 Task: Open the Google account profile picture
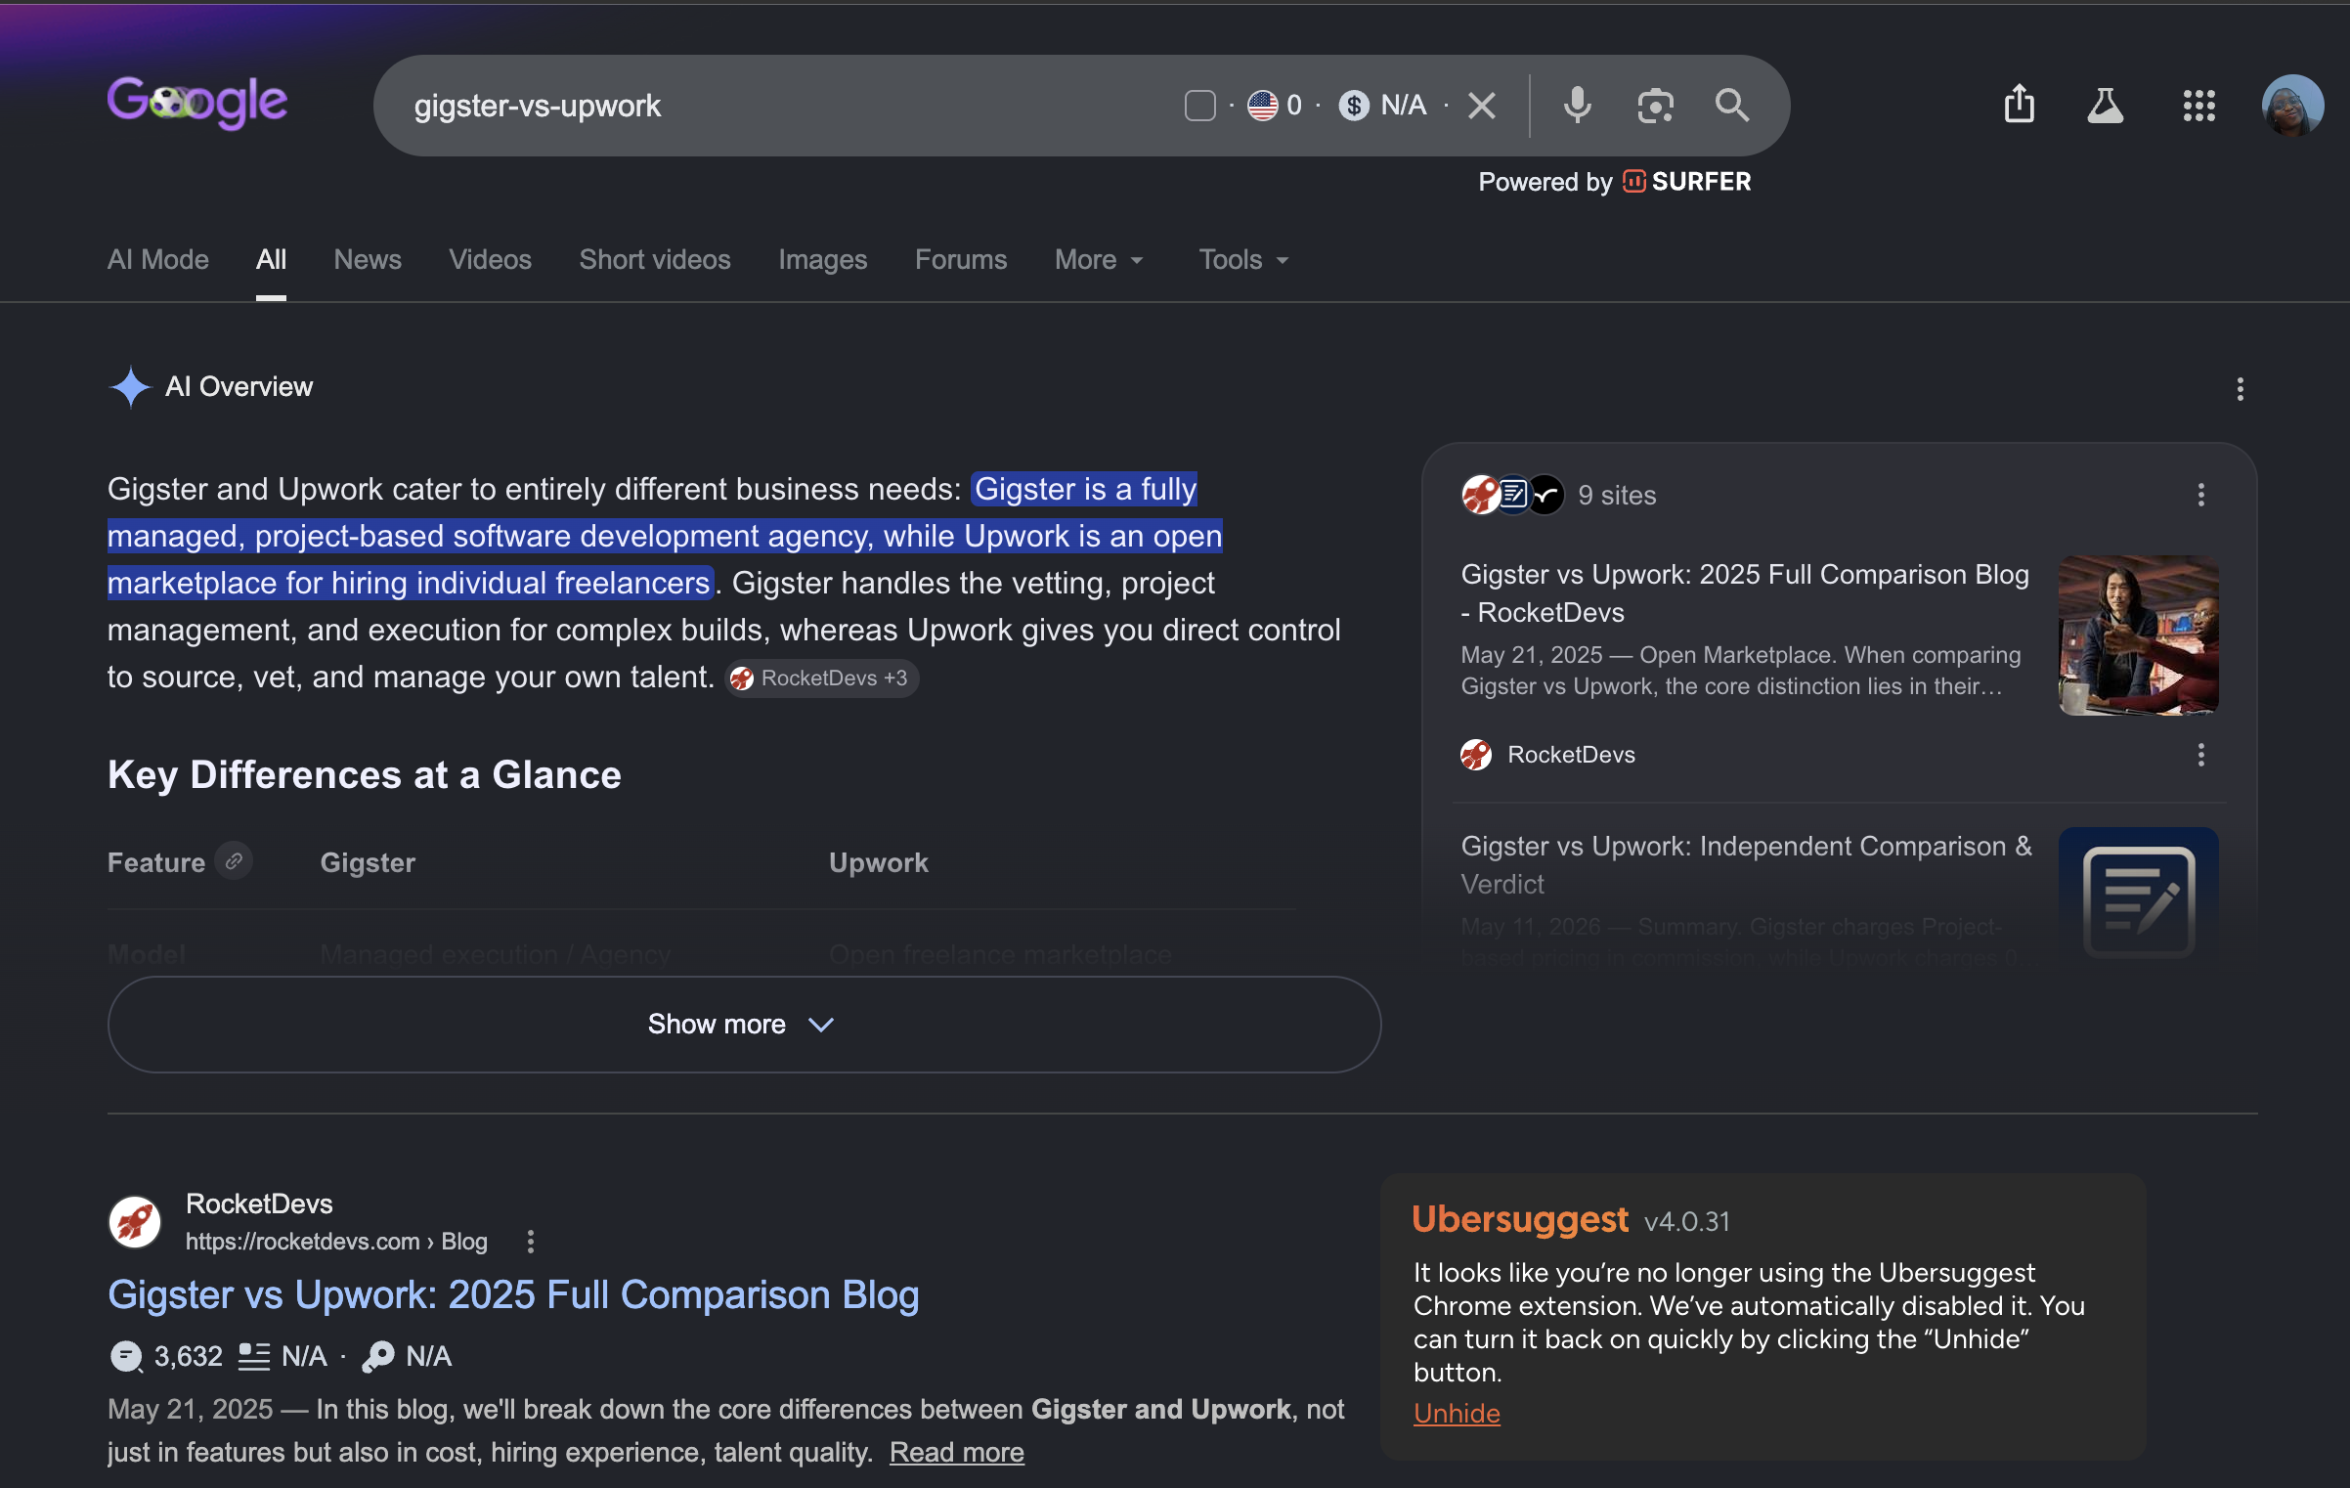click(2292, 105)
